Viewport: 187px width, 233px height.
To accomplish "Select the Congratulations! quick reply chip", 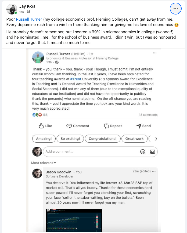I will click(x=103, y=139).
